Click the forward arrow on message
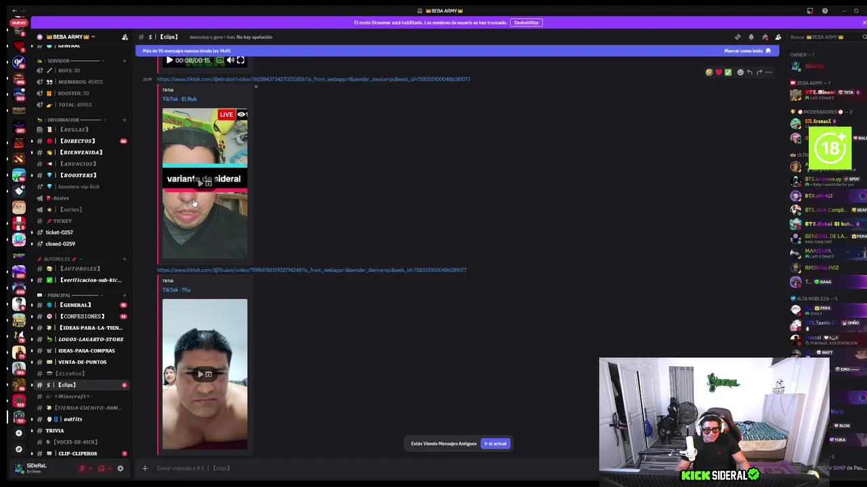Screen dimensions: 867x487 (x=759, y=72)
